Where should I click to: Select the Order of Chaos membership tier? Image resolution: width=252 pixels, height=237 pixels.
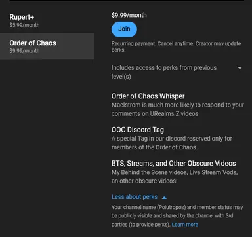pyautogui.click(x=47, y=46)
